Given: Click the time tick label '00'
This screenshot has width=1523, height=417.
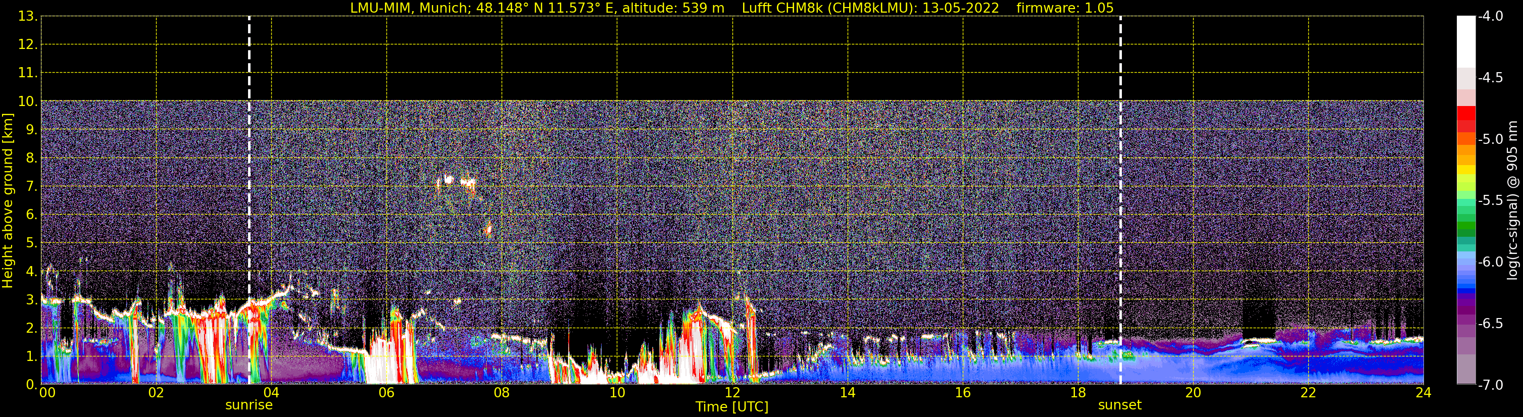Looking at the screenshot, I should [47, 393].
